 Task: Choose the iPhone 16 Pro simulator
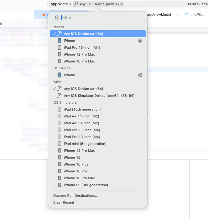[98, 171]
